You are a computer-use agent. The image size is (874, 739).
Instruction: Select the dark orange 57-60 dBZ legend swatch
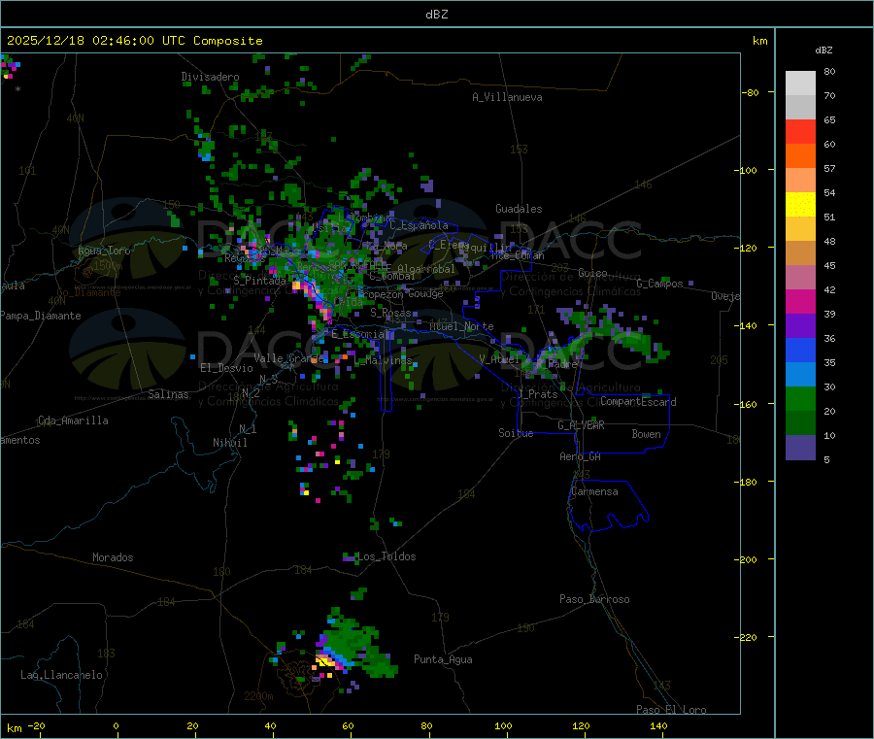(x=800, y=156)
